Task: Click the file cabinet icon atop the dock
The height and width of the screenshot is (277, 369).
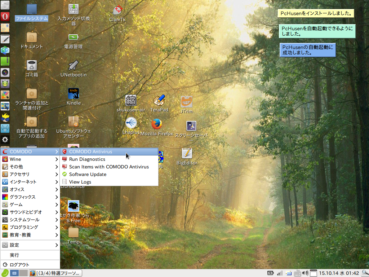Action: [x=5, y=5]
